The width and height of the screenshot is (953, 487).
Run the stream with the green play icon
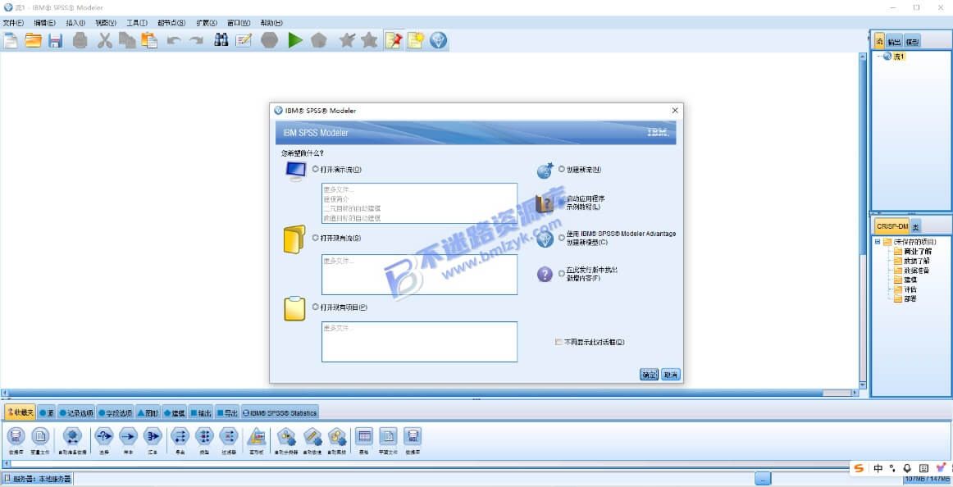[x=295, y=41]
